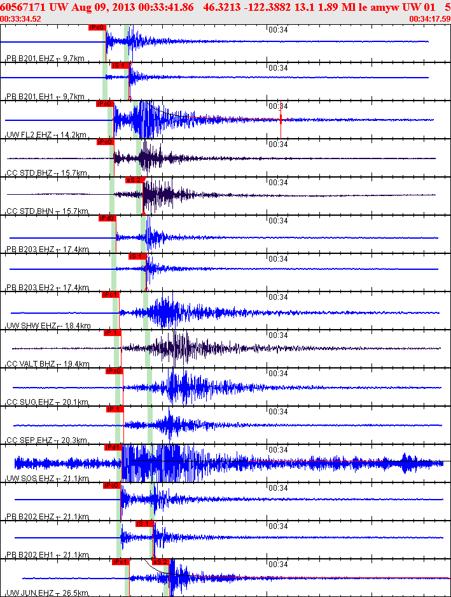Select the iPc0 pick flag on CC STD BHZ
This screenshot has height=597, width=451.
(105, 142)
